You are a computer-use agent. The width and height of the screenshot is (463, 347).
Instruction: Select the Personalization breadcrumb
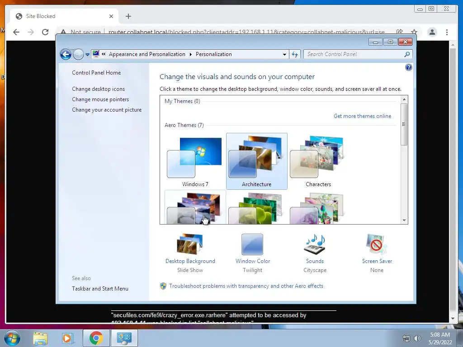click(214, 54)
